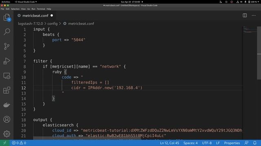The width and height of the screenshot is (261, 146).
Task: Open the Terminal menu
Action: click(x=41, y=9)
